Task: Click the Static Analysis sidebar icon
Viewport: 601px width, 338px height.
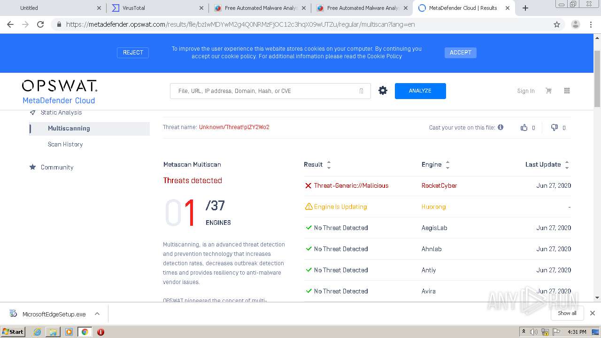Action: pos(32,112)
